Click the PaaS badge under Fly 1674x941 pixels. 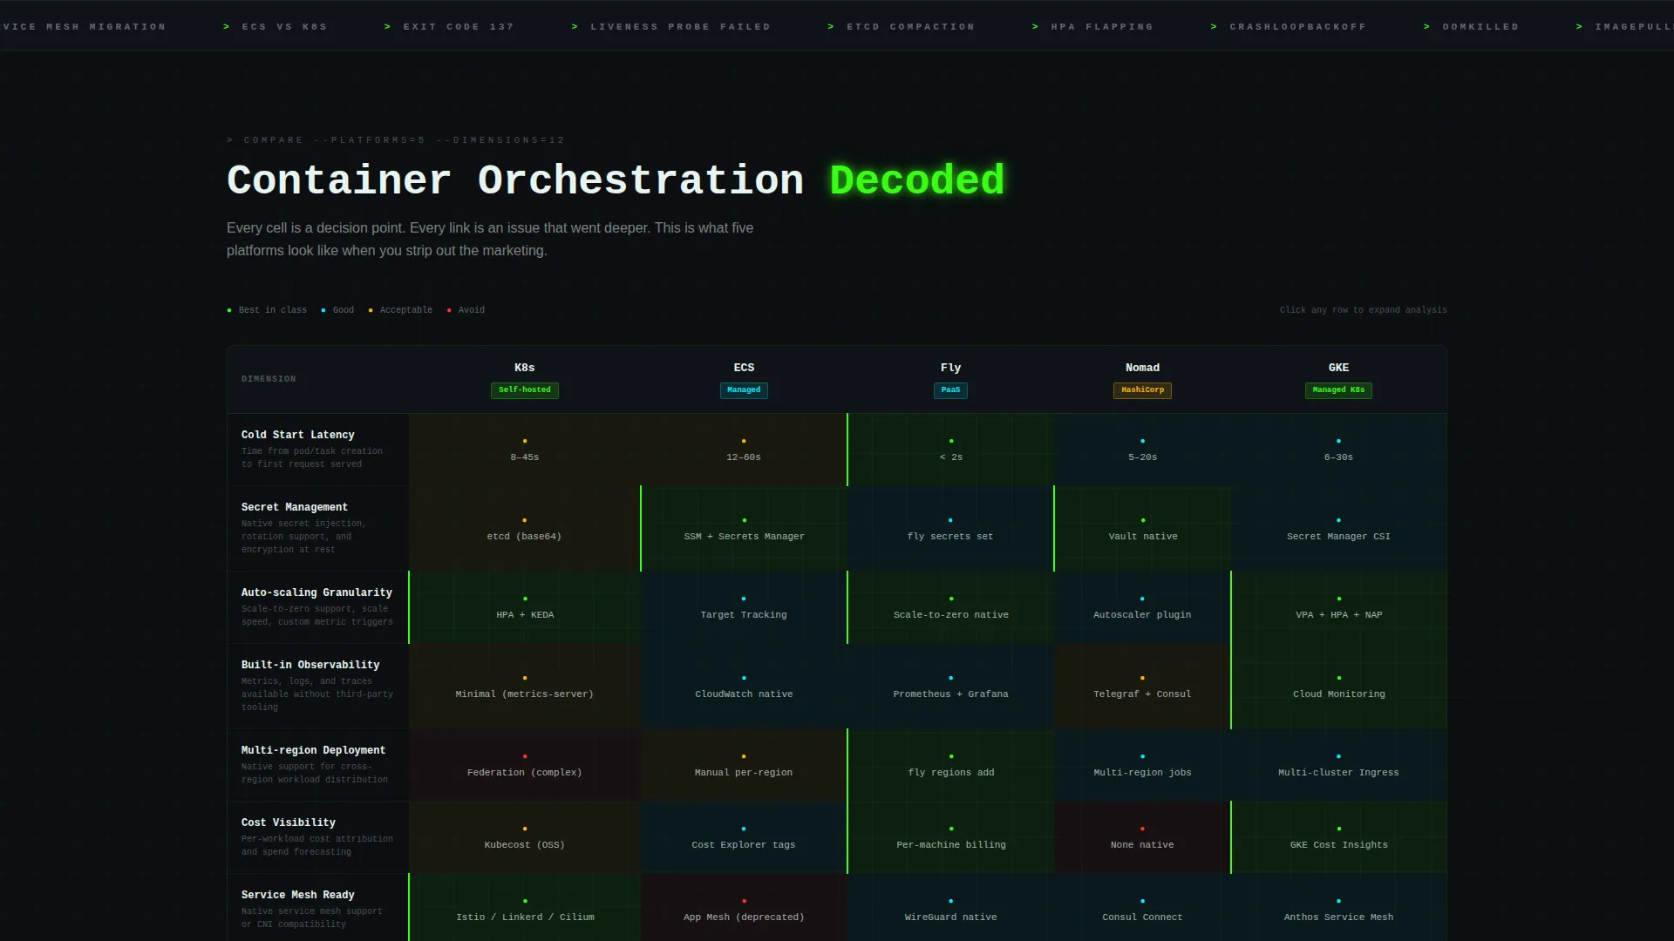pyautogui.click(x=950, y=390)
